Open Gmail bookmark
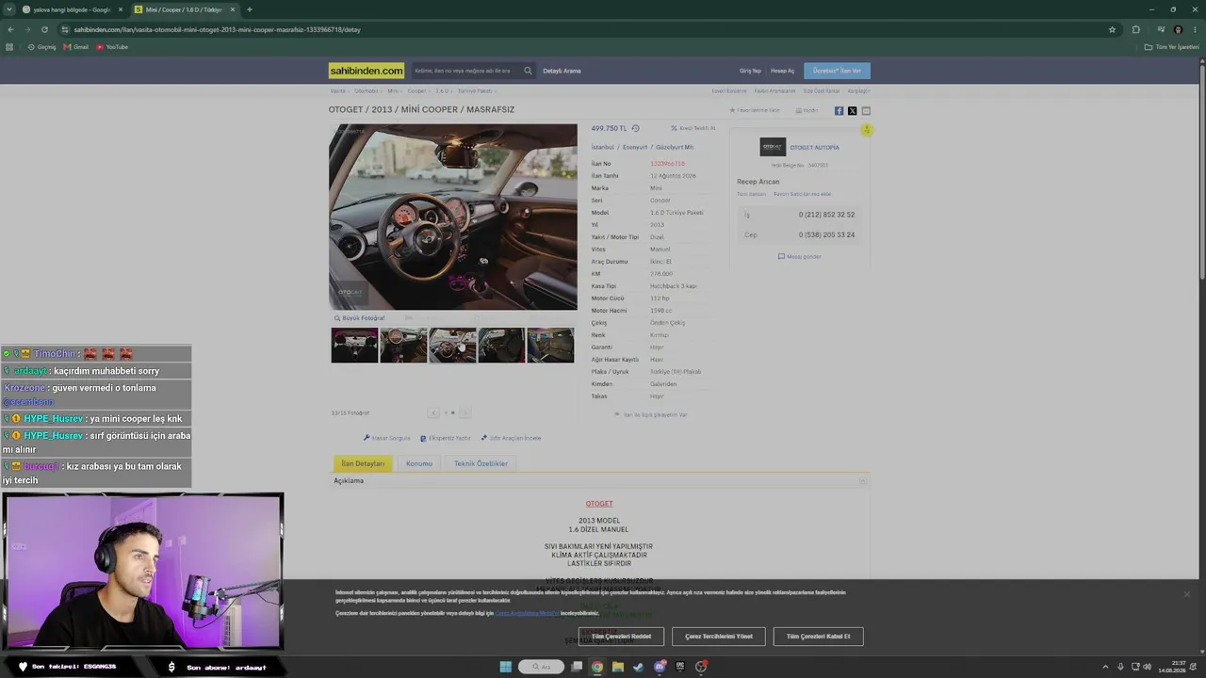The width and height of the screenshot is (1206, 678). [x=76, y=47]
